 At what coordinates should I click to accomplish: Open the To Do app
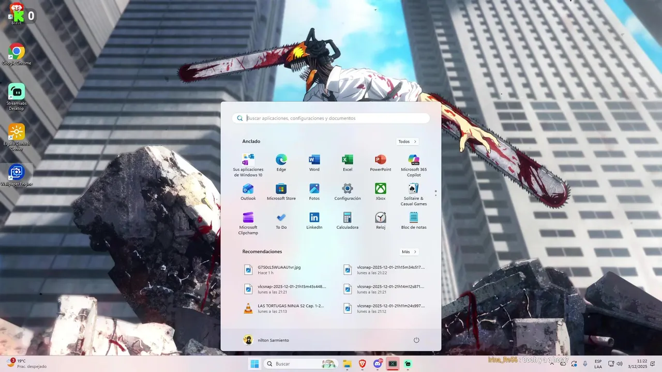[x=281, y=221]
